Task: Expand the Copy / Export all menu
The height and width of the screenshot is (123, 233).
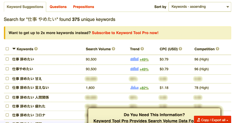Action: [x=212, y=120]
